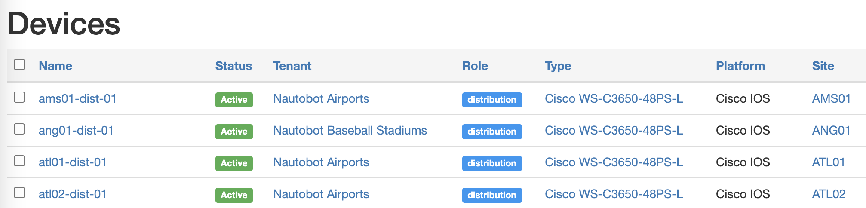
Task: Sort devices by Type header
Action: tap(558, 66)
